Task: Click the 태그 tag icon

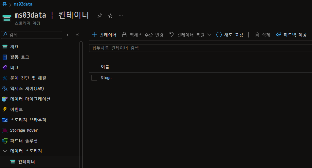Action: click(5, 68)
